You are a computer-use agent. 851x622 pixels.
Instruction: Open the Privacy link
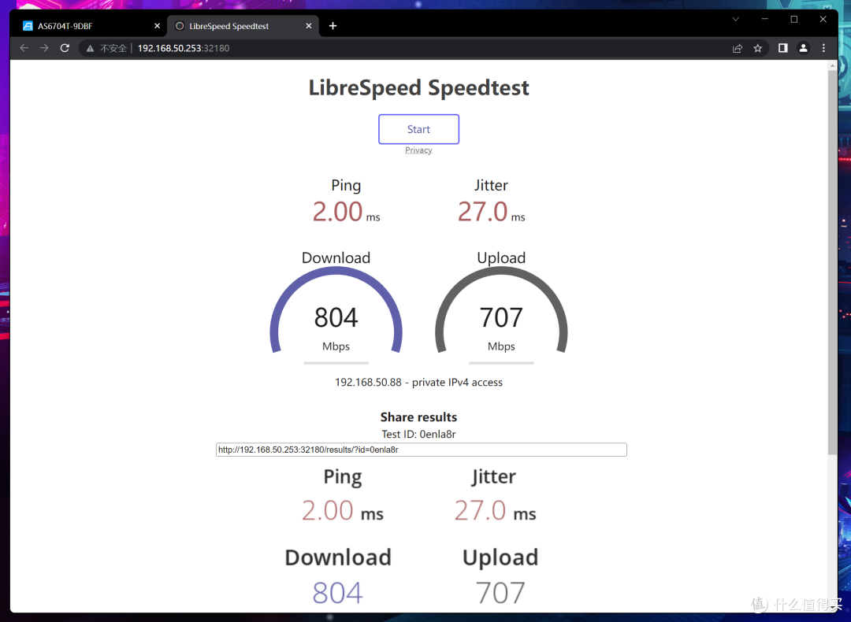click(x=418, y=150)
